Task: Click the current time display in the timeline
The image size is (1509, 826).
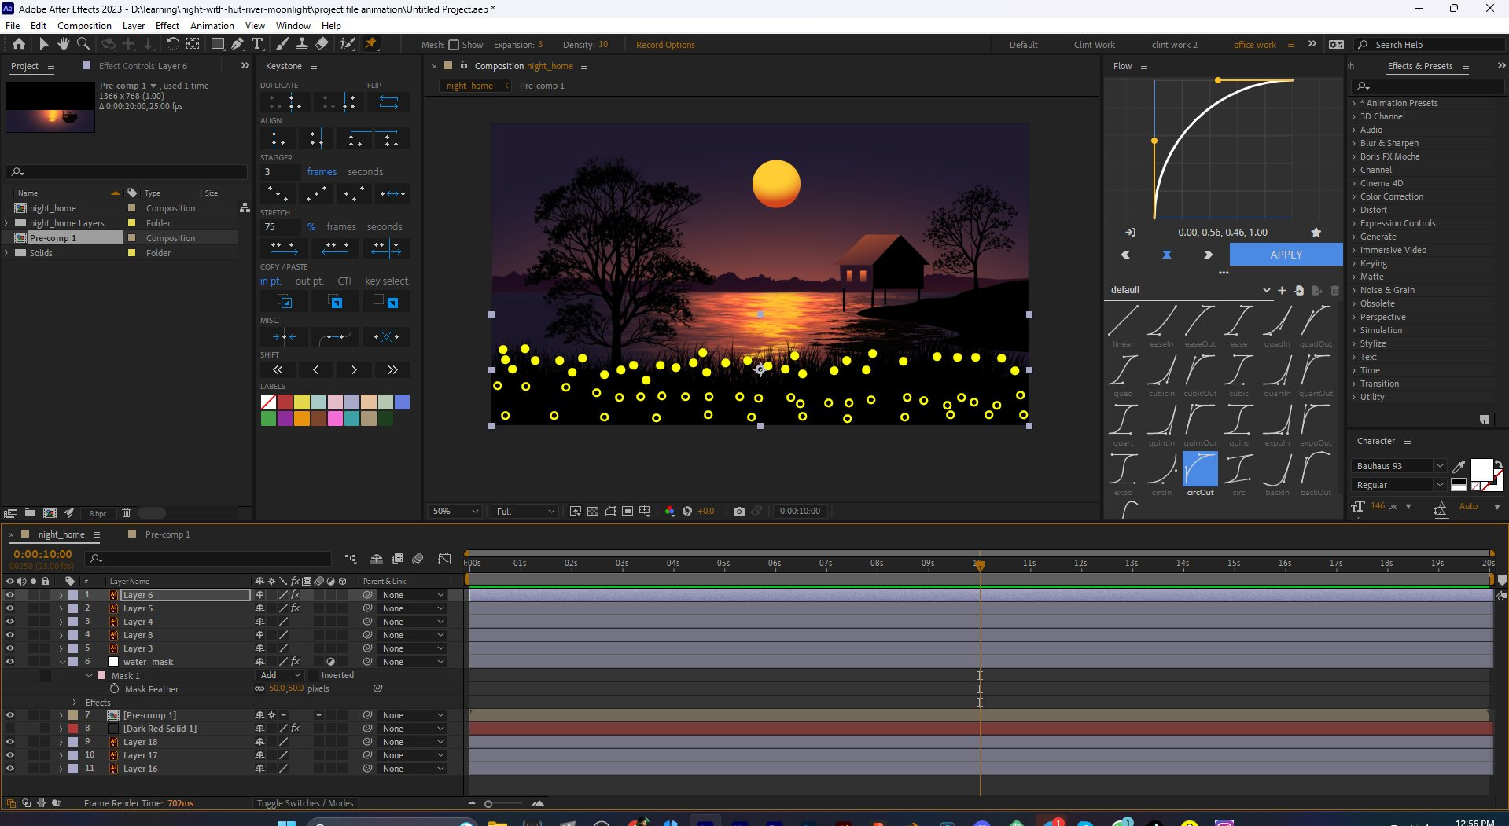Action: (x=41, y=554)
